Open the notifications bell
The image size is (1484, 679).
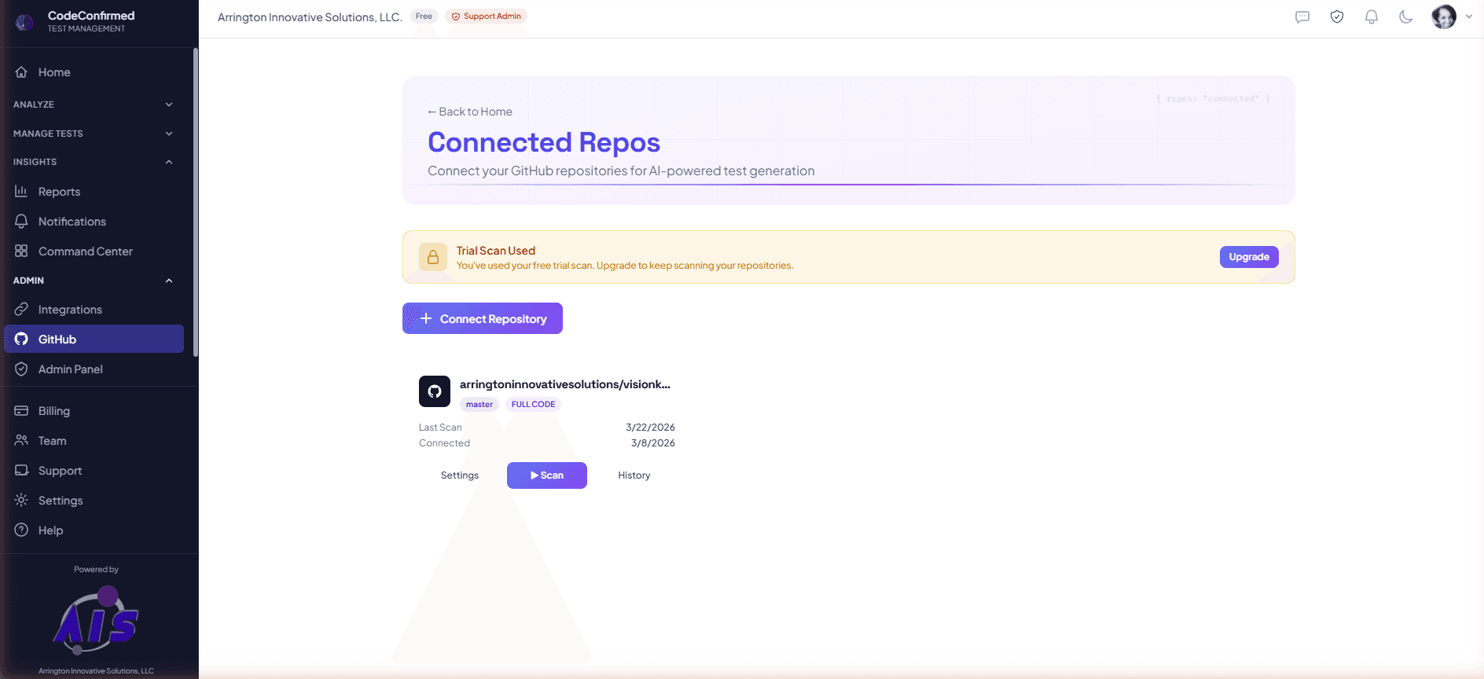(x=1371, y=16)
